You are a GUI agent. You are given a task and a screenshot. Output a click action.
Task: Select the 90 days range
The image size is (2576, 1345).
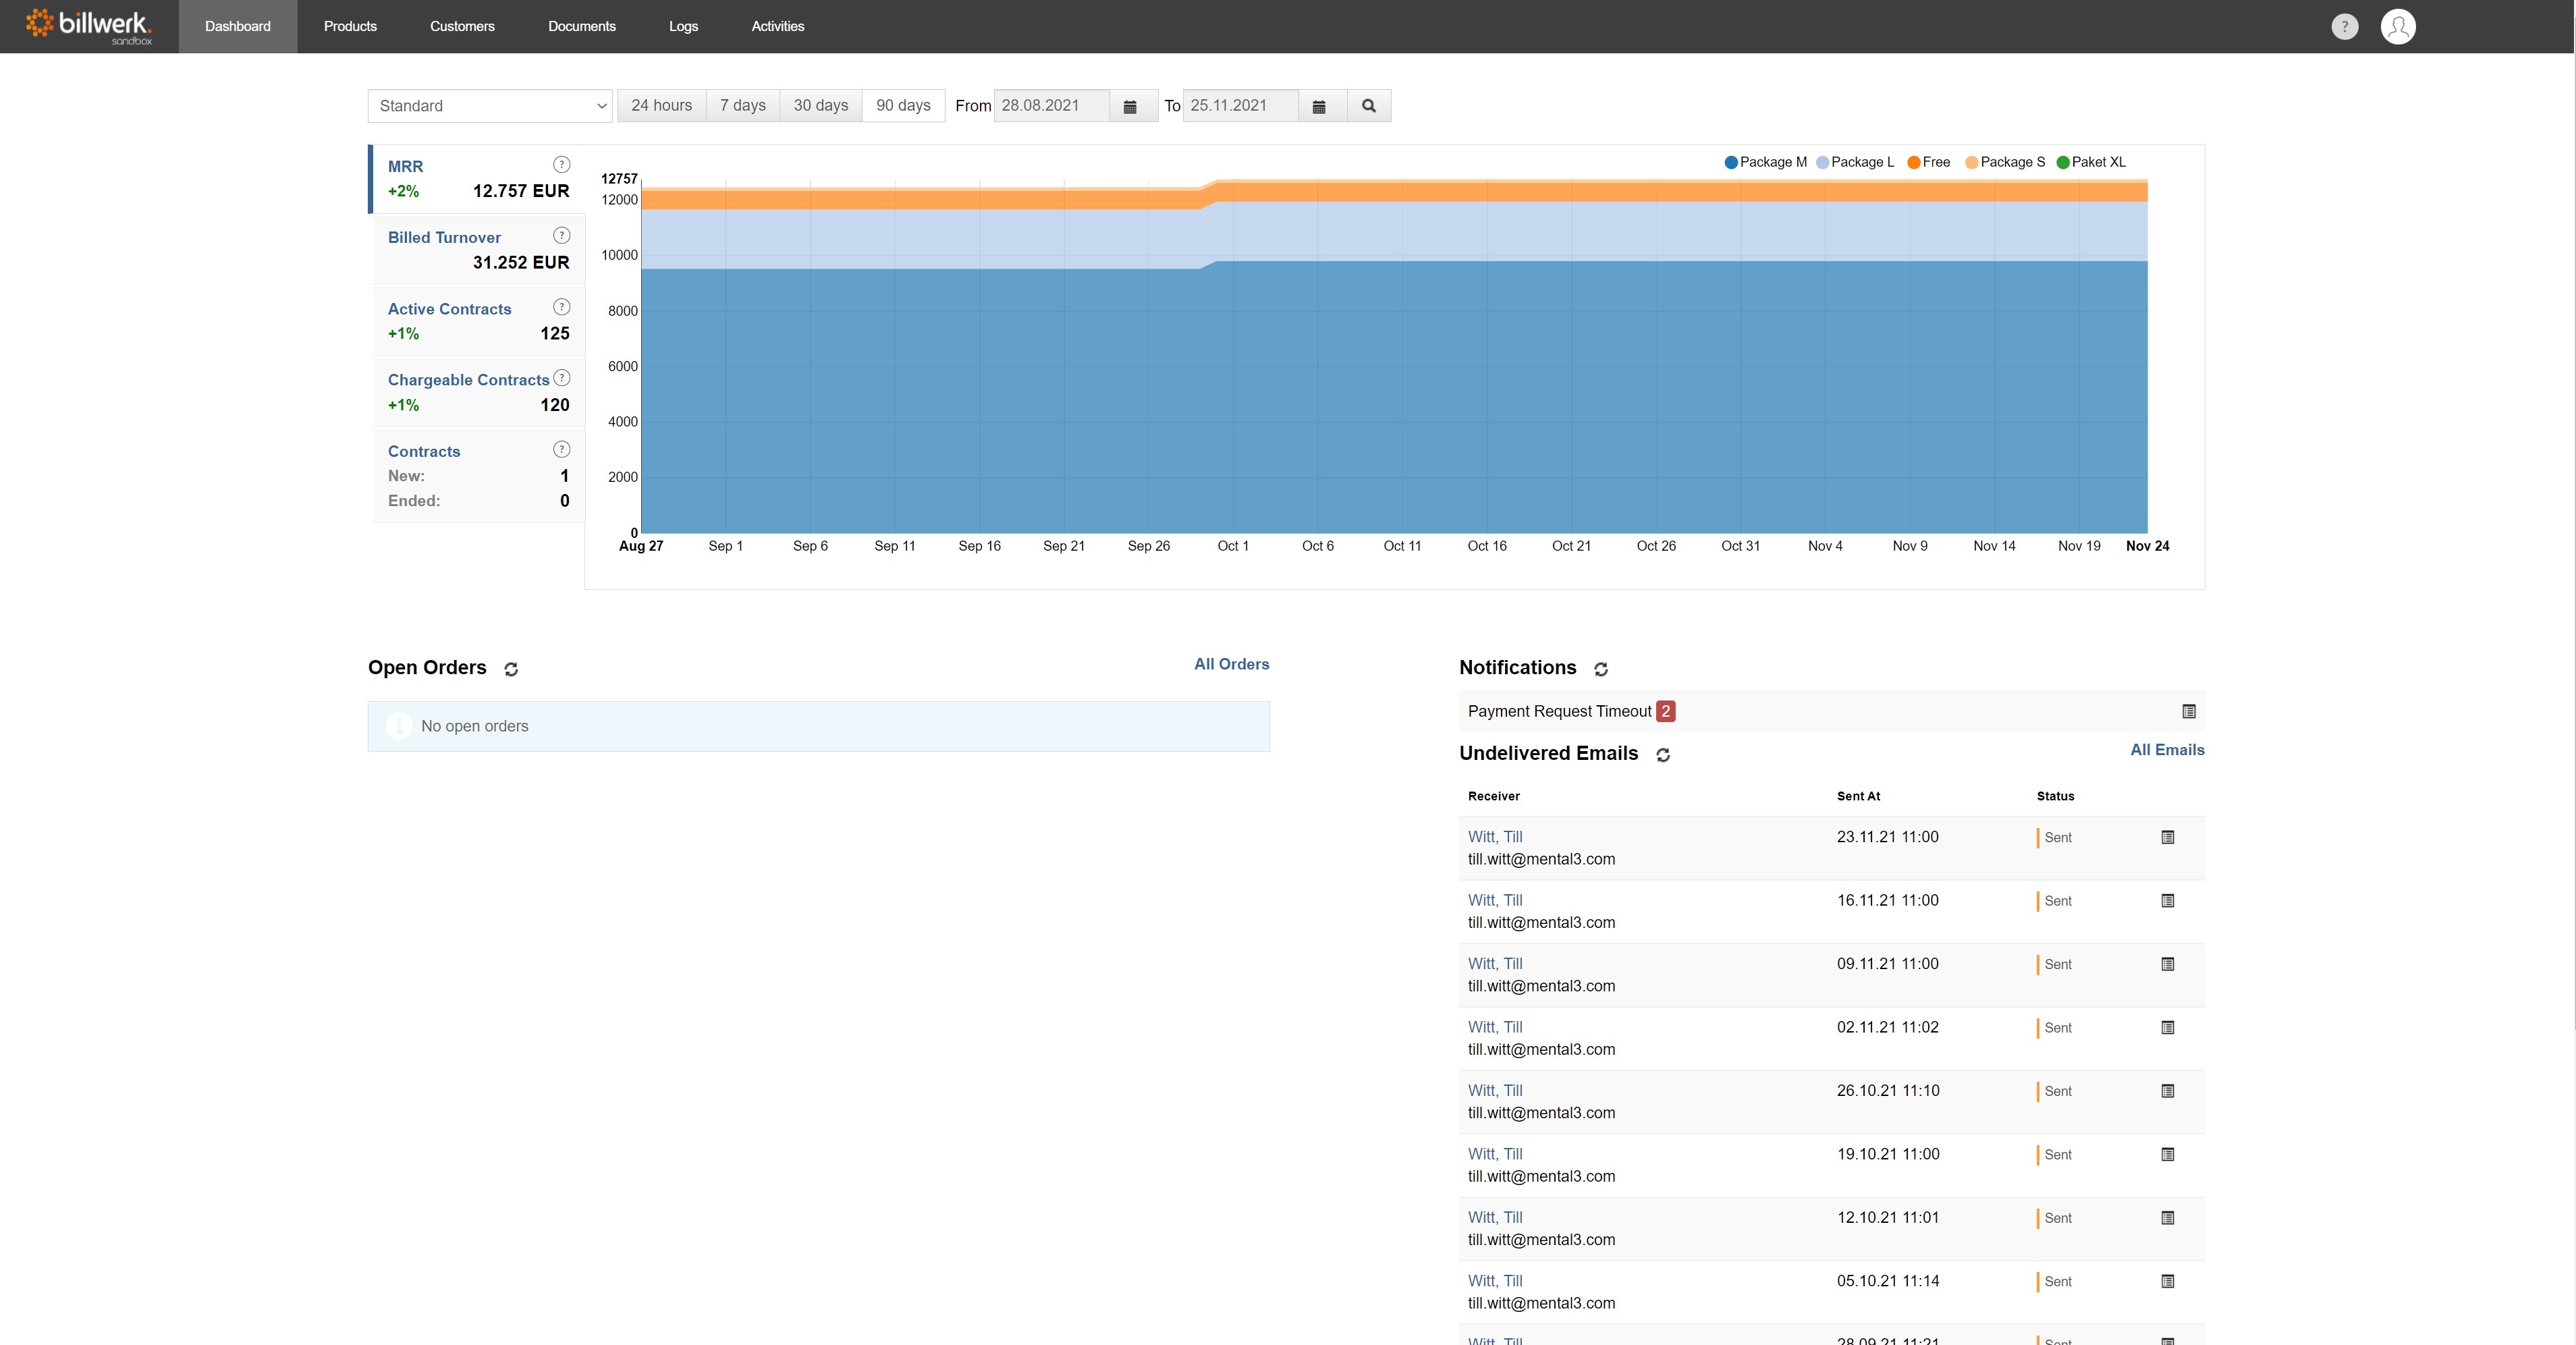point(903,106)
